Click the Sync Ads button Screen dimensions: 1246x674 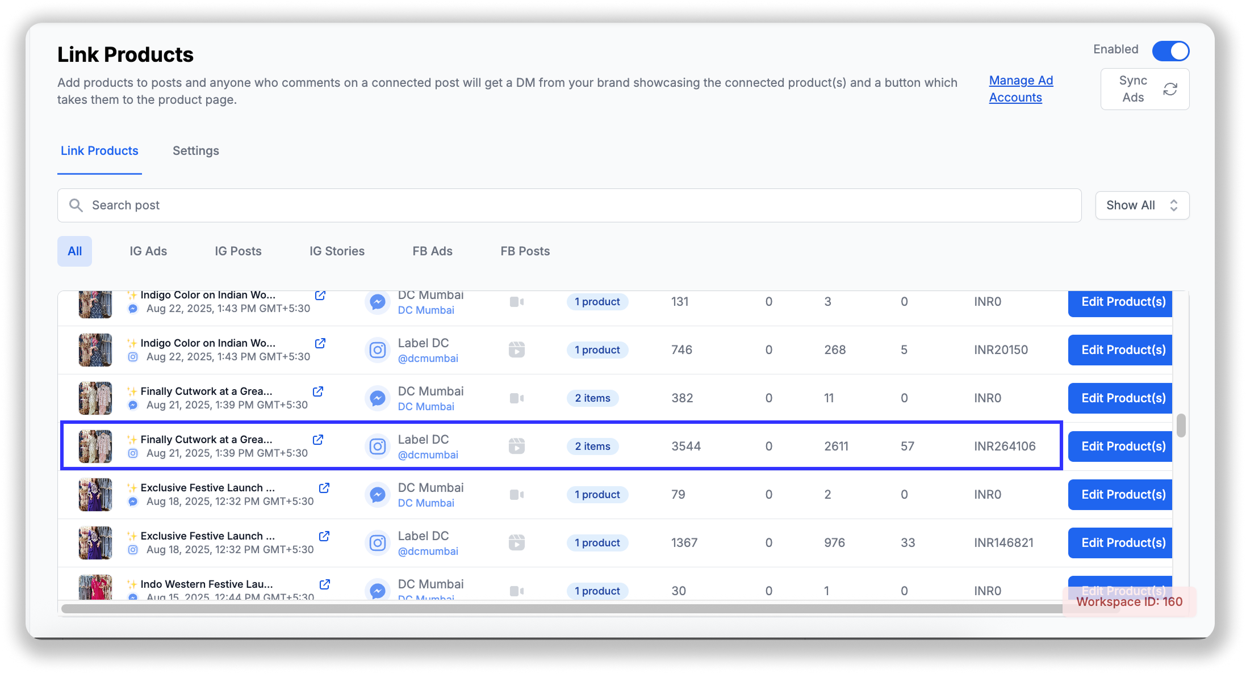1144,89
